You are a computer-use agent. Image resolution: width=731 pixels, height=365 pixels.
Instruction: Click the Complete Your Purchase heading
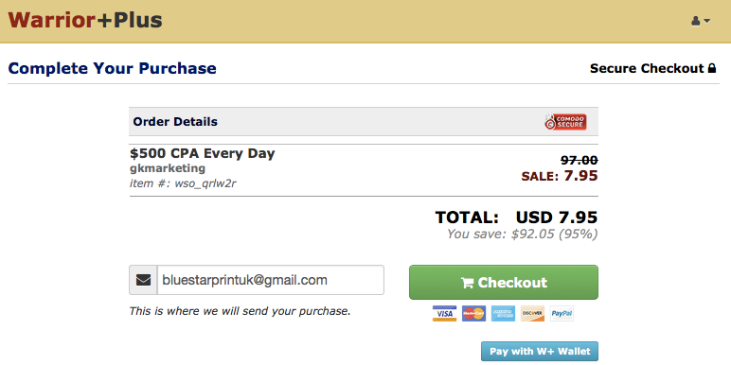click(x=113, y=68)
